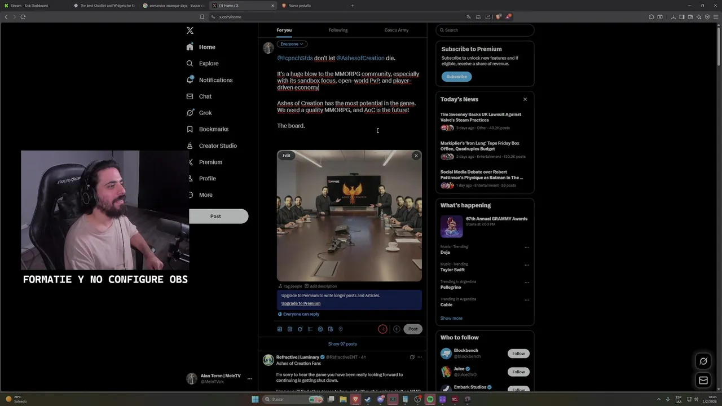722x406 pixels.
Task: Click the Upgrade to Premium link
Action: click(x=301, y=303)
